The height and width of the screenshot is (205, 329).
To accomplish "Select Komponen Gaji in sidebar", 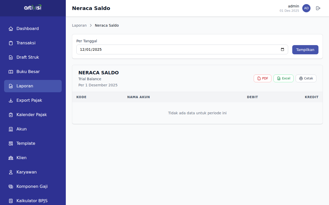I will pos(32,187).
